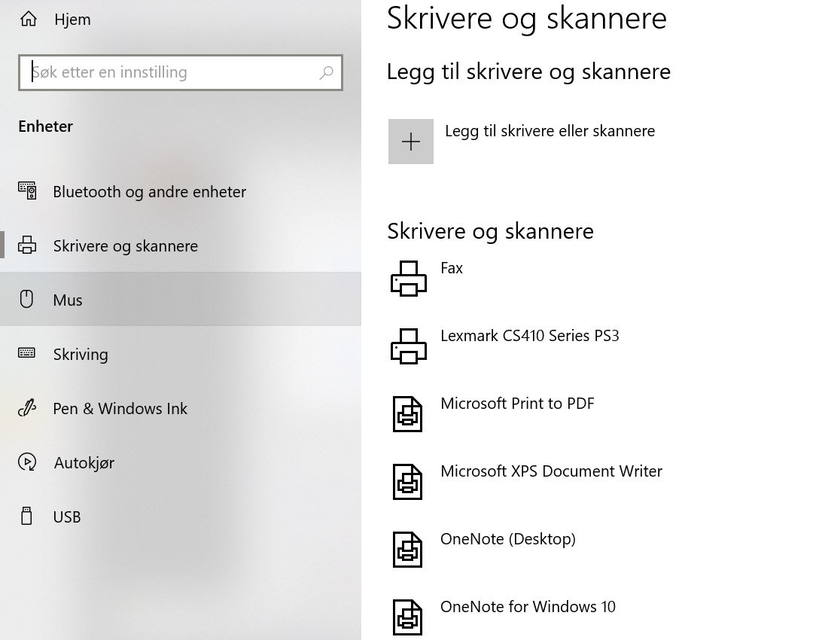This screenshot has width=816, height=640.
Task: Focus the 'Søk etter en innstilling' search field
Action: tap(181, 72)
